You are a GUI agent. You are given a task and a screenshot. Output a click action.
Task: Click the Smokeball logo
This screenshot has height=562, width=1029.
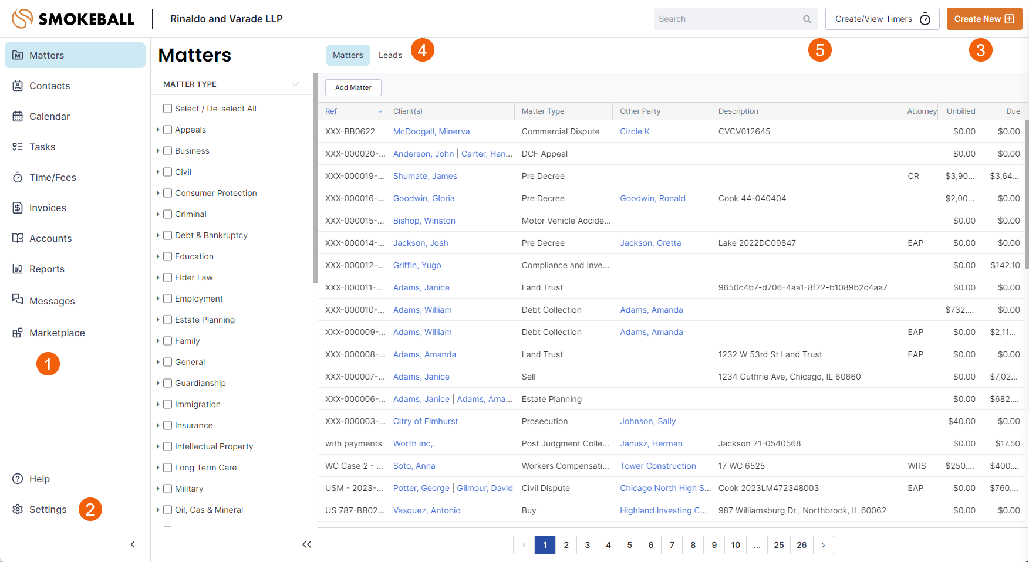tap(73, 19)
